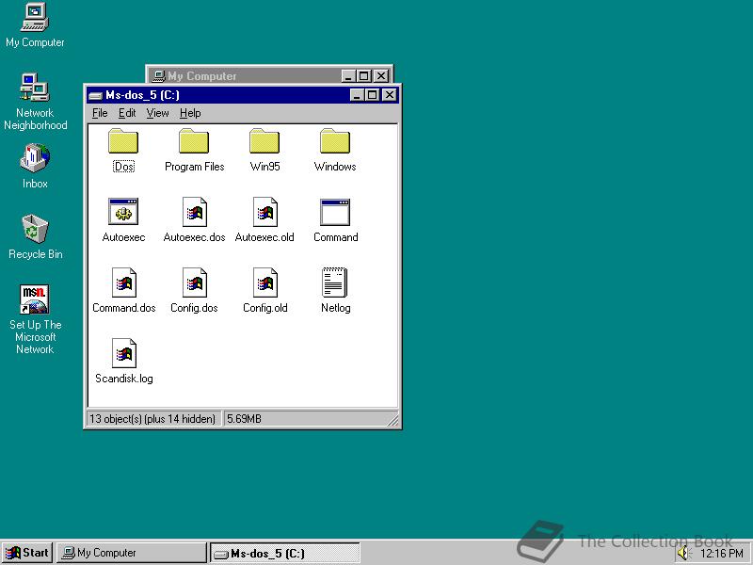Select the Command MS-DOS application icon
The width and height of the screenshot is (753, 565).
pyautogui.click(x=335, y=212)
